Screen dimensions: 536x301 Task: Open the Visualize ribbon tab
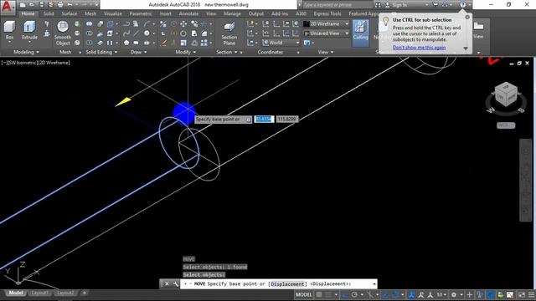pos(113,13)
